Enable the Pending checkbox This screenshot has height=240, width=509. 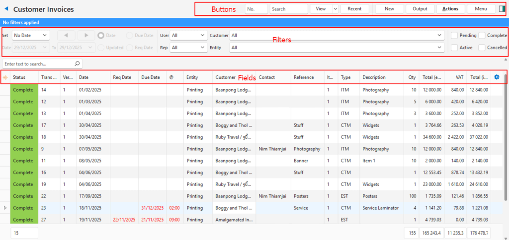tap(454, 35)
